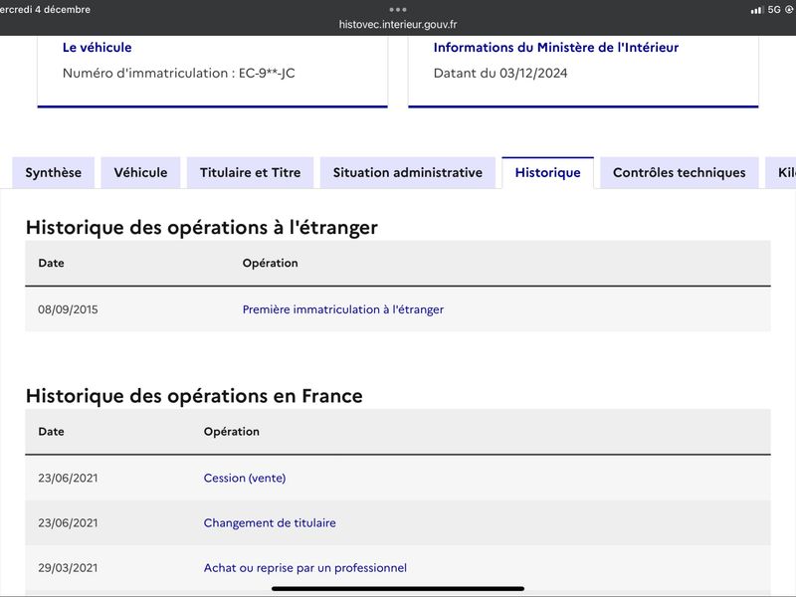The height and width of the screenshot is (597, 796).
Task: Tap the three-dot menu above the URL
Action: pyautogui.click(x=398, y=9)
